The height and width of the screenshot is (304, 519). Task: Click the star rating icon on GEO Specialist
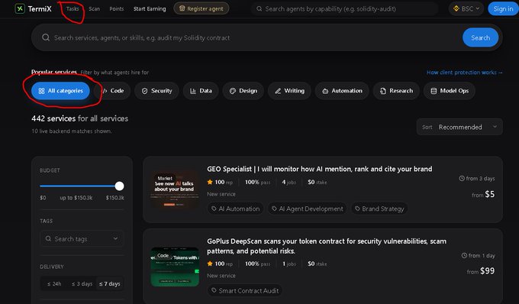coord(210,182)
